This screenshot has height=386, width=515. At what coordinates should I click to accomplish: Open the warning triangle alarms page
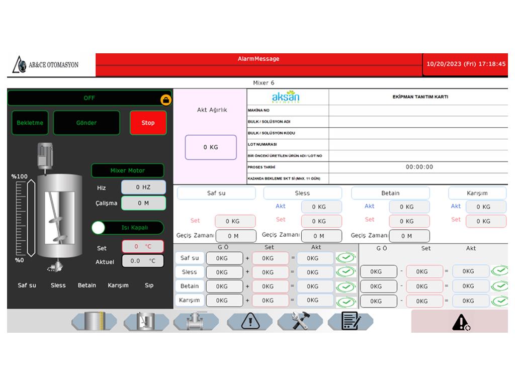pyautogui.click(x=250, y=321)
